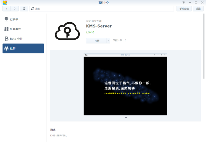Viewport: 206px width, 142px height.
Task: Open help via the question mark icon
Action: [x=184, y=2]
